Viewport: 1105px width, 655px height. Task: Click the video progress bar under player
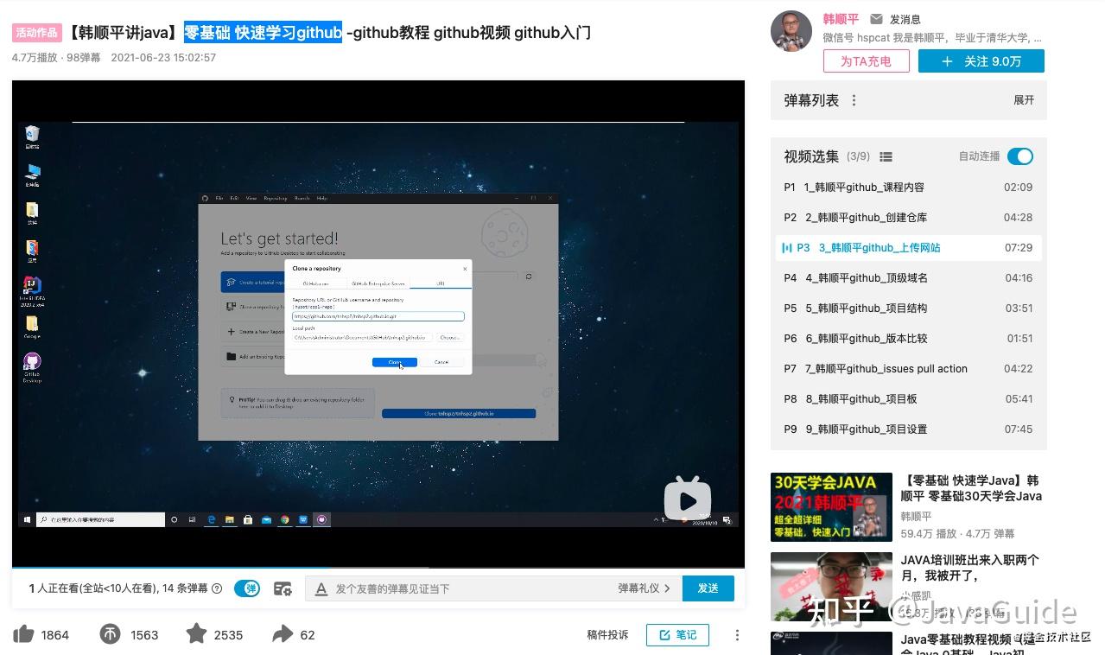pos(378,566)
